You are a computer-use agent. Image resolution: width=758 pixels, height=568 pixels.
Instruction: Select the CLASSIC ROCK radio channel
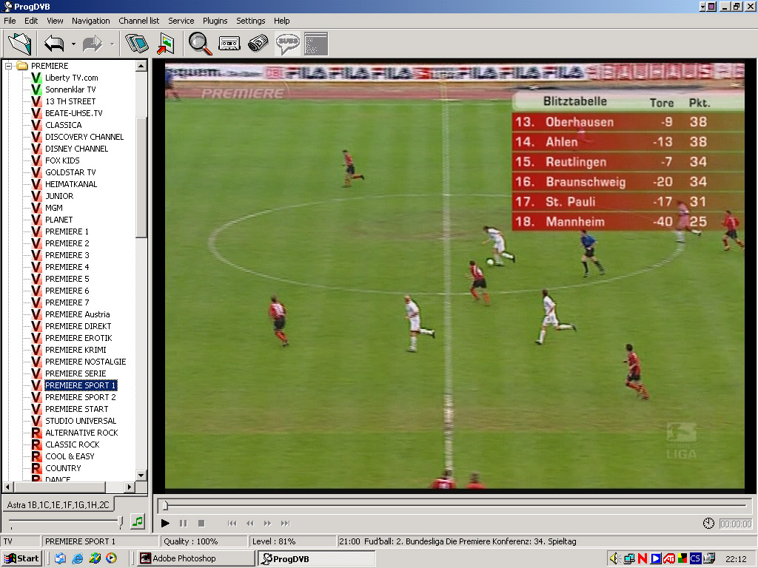73,444
